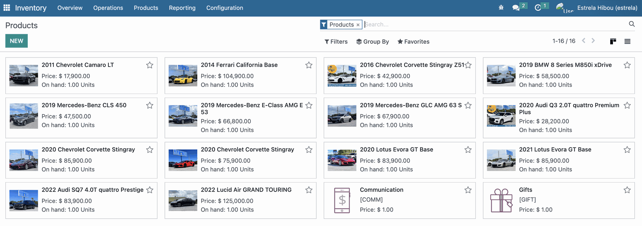Click the "Price: $ 104,900.00" text
Screen dimensions: 642x226
tap(227, 76)
